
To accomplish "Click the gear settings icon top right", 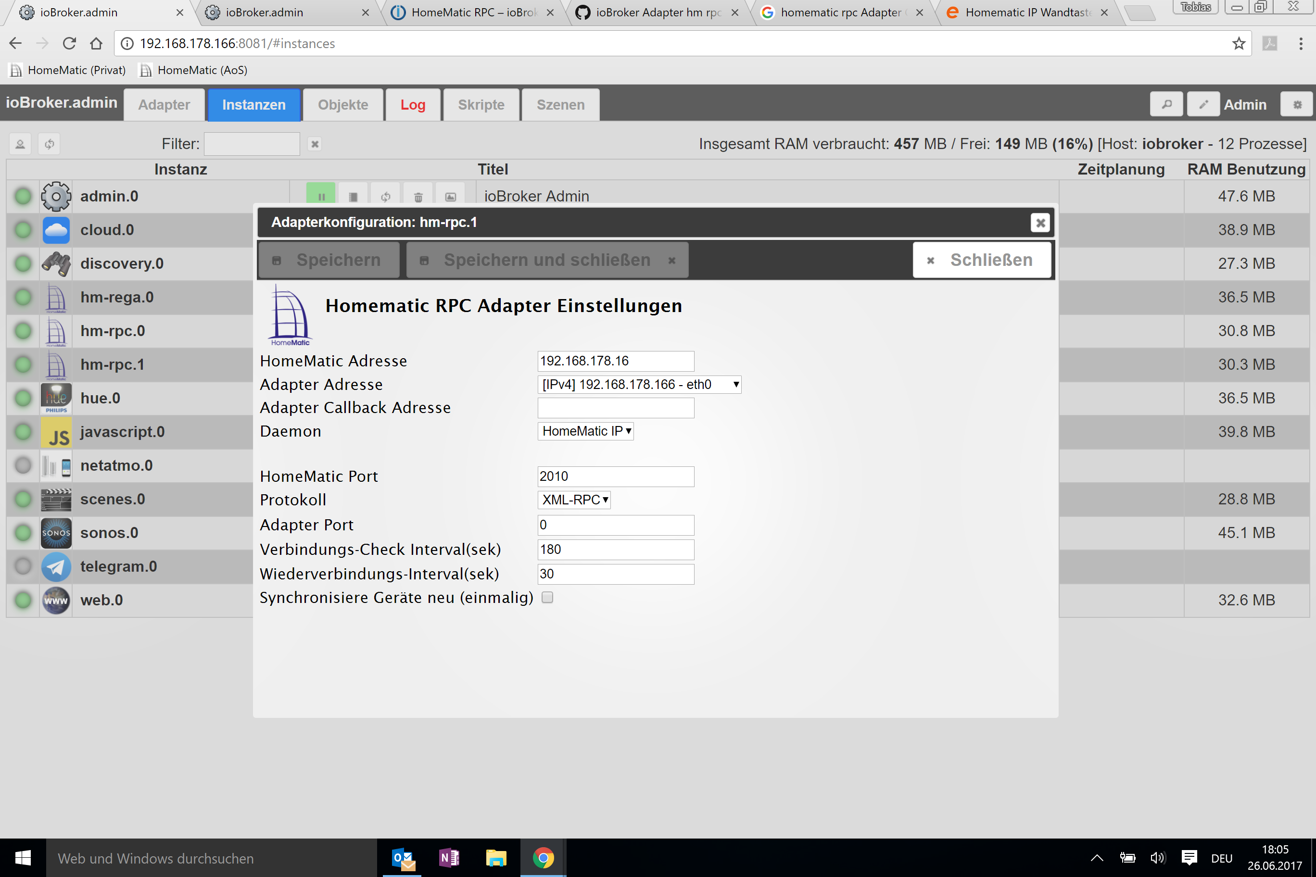I will pos(1297,105).
